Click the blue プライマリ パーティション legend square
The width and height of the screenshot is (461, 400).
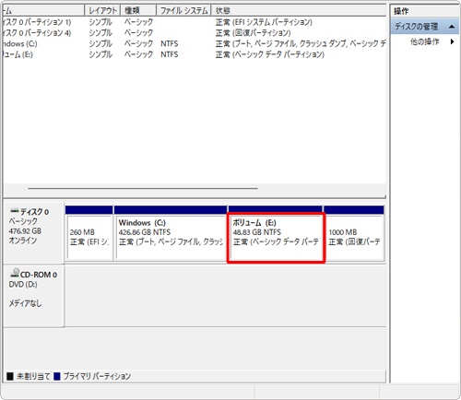click(56, 376)
